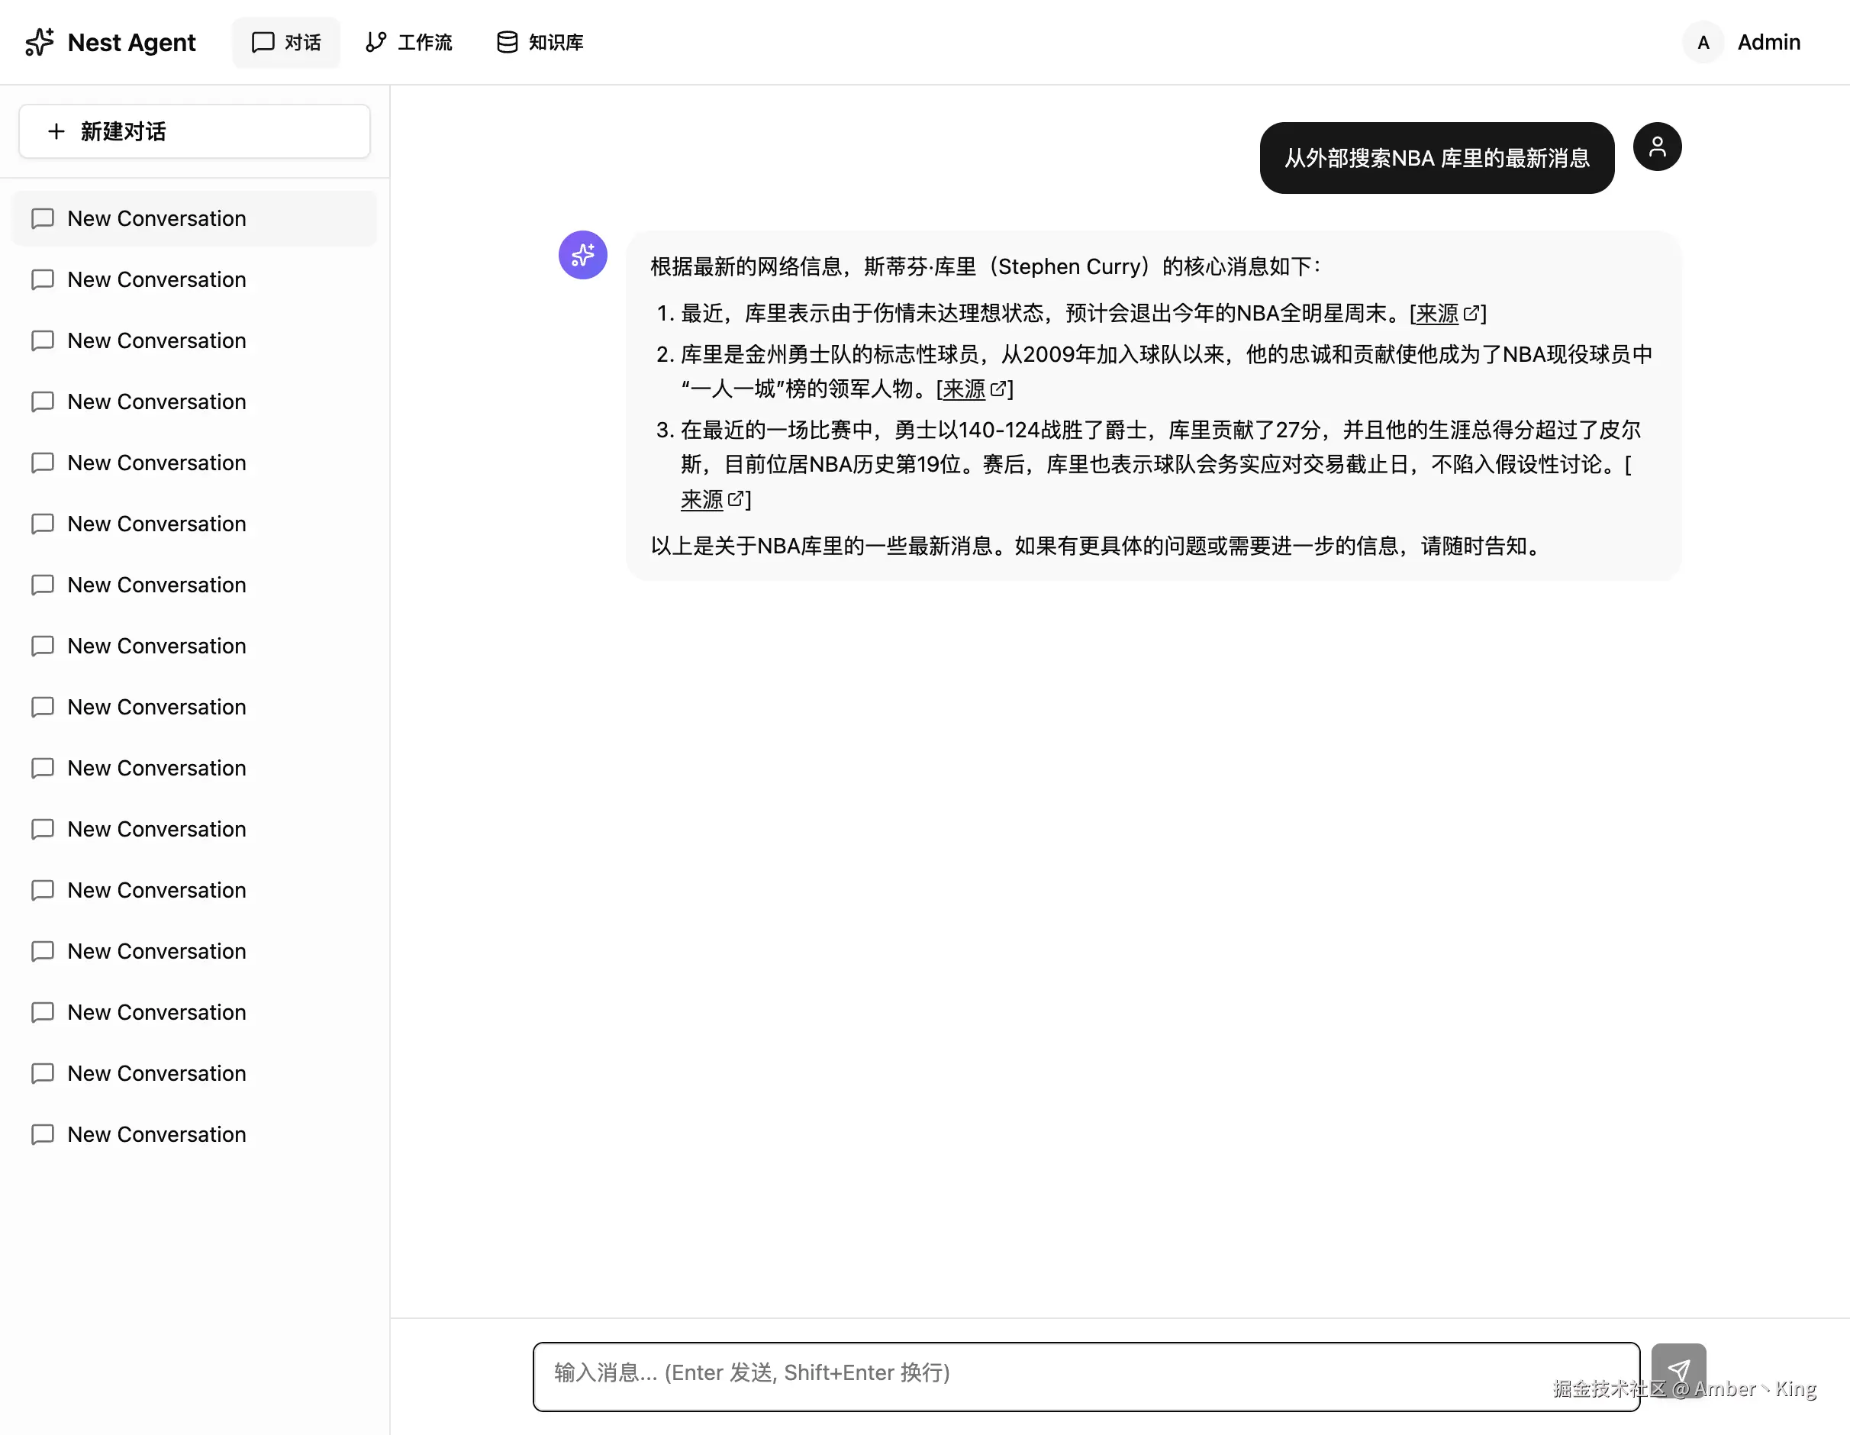
Task: Click the 对话 speech bubble icon
Action: pyautogui.click(x=263, y=41)
